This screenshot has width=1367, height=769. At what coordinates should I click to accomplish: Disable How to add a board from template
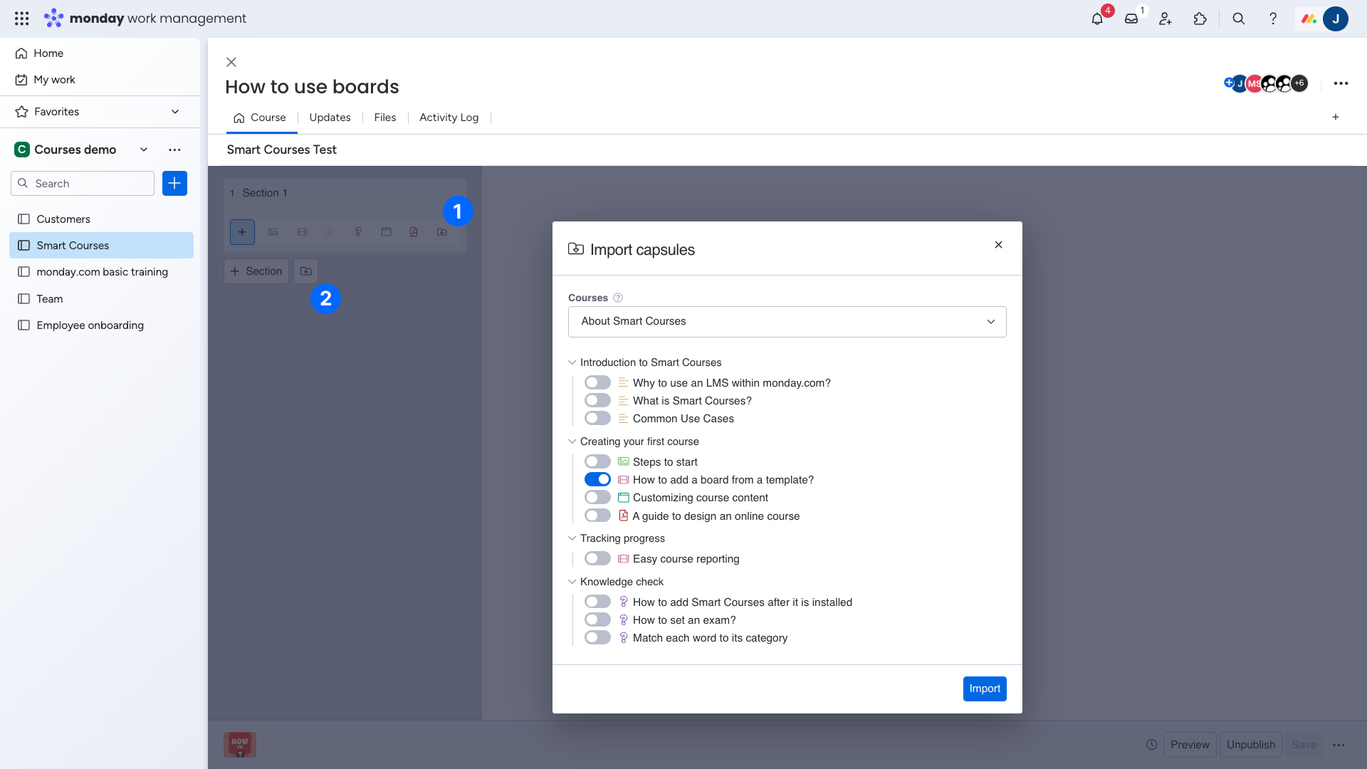coord(597,479)
